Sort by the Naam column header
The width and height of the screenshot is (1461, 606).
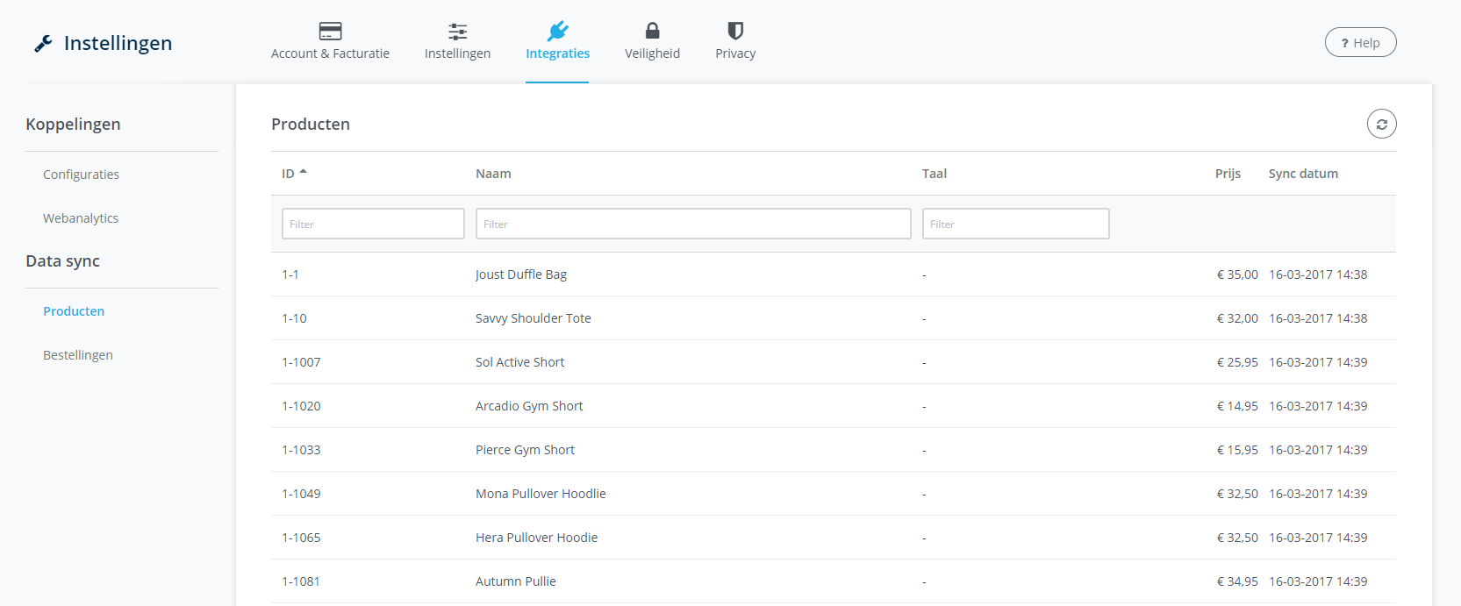(493, 174)
